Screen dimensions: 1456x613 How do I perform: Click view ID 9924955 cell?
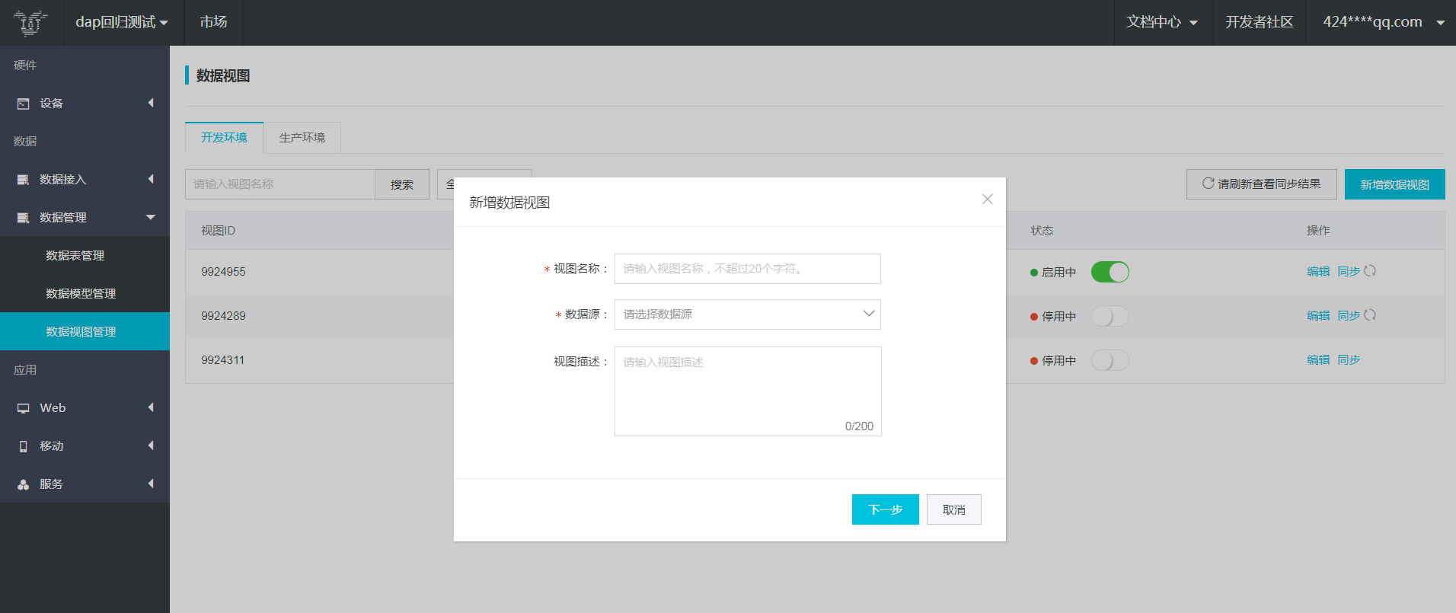point(223,272)
